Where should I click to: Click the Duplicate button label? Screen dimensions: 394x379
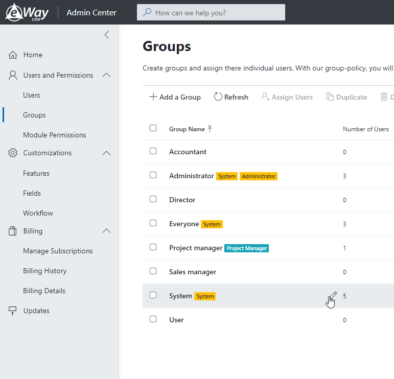352,97
